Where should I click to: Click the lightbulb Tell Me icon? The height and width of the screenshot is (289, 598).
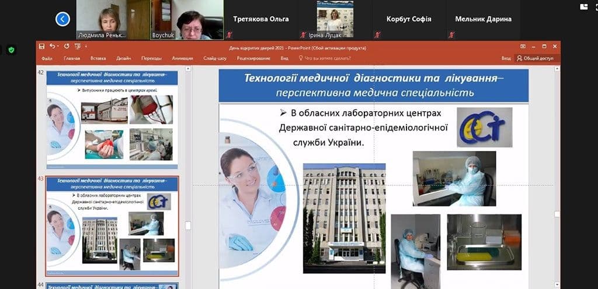(301, 58)
